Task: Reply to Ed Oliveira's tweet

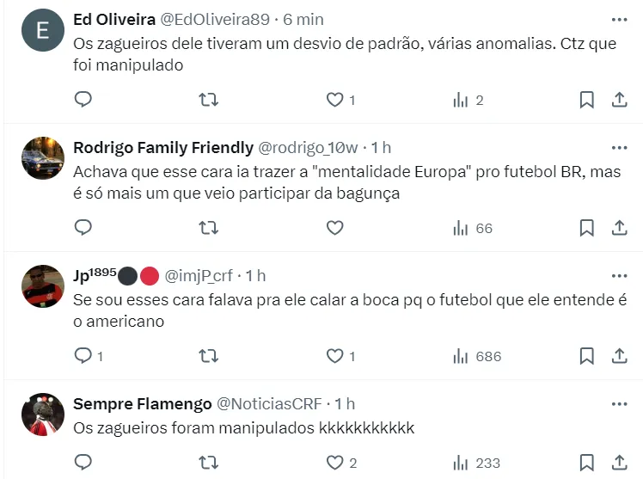Action: click(x=83, y=100)
